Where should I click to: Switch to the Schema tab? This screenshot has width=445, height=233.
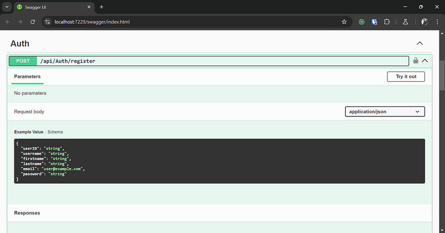pos(55,132)
